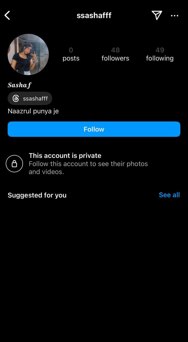Screen dimensions: 188x342
Task: Tap the Follow this account description text
Action: (88, 168)
